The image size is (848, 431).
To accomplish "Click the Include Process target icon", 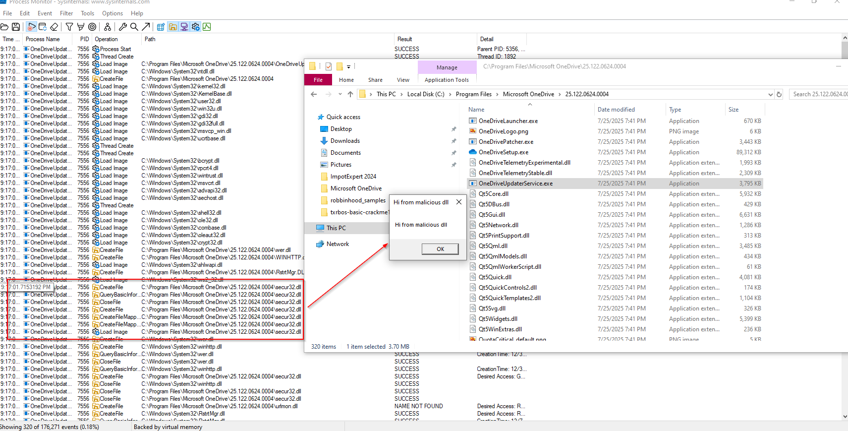I will [x=92, y=27].
